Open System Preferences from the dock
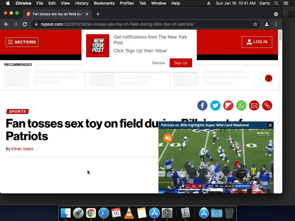This screenshot has width=295, height=221. 167,213
